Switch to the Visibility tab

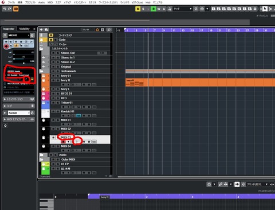[x=25, y=29]
